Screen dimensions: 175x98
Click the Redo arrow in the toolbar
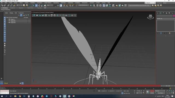pos(5,5)
